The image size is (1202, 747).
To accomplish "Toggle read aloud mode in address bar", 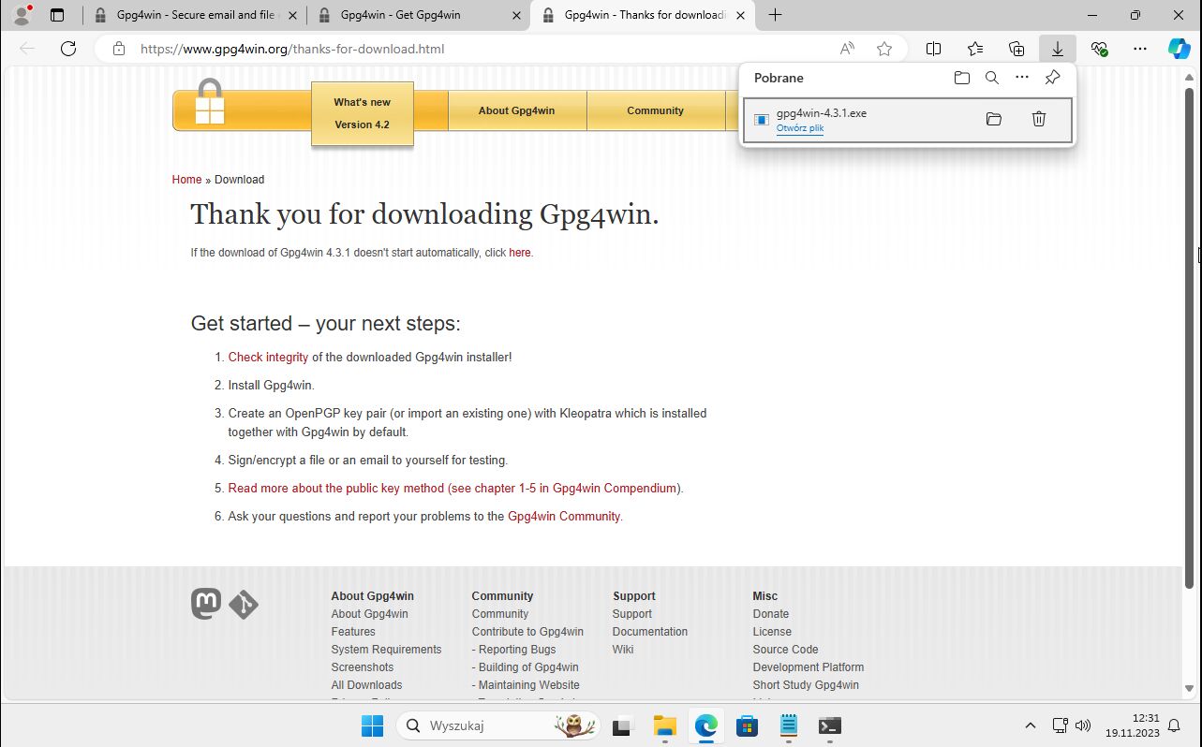I will point(847,49).
